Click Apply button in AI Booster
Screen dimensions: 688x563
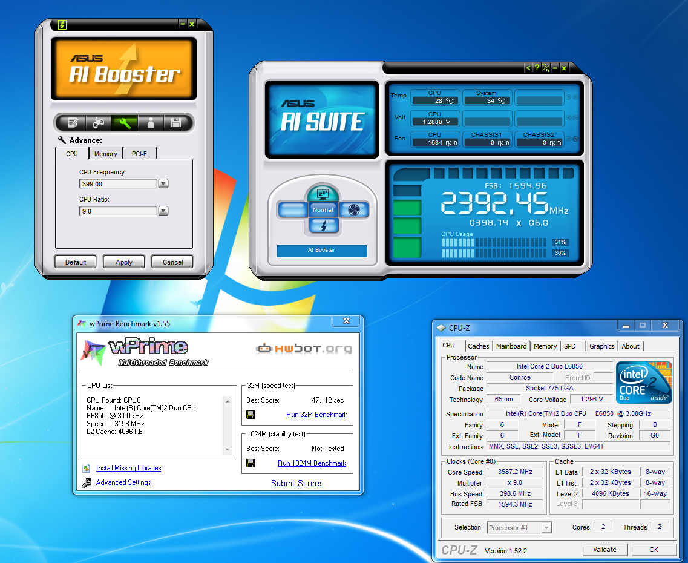click(x=123, y=262)
